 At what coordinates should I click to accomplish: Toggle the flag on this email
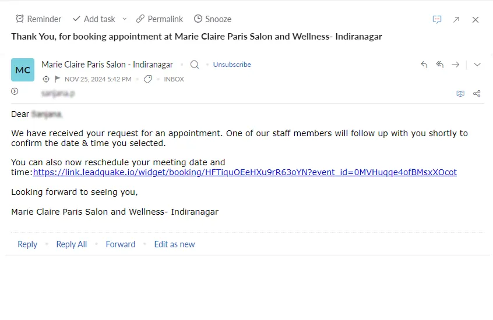click(57, 79)
